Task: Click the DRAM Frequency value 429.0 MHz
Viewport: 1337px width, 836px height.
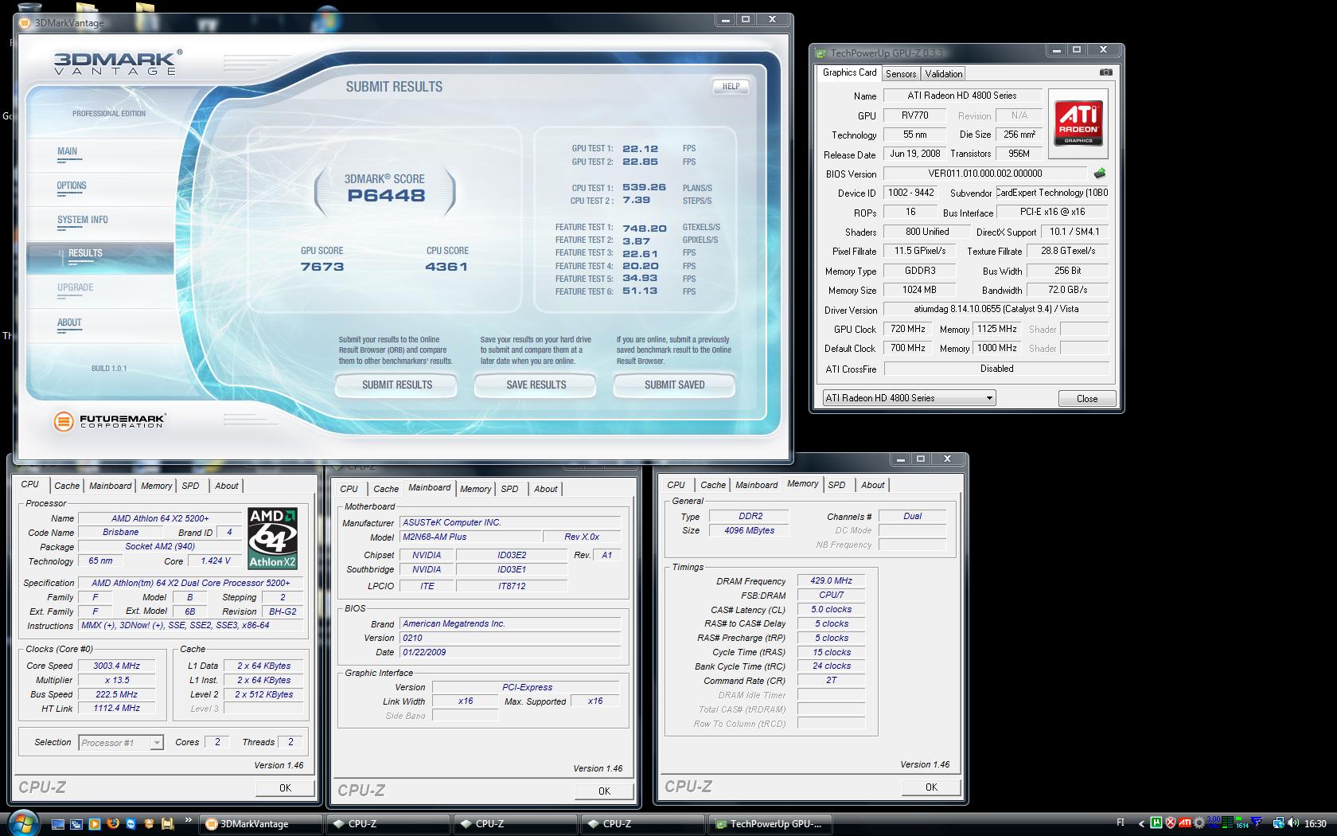Action: (831, 581)
